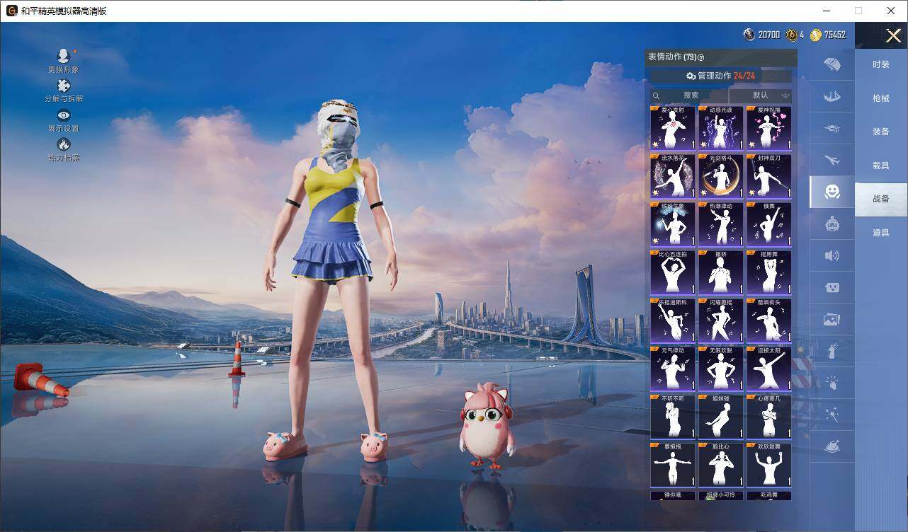The image size is (908, 532).
Task: Select the 热潮律动 emote
Action: [720, 224]
